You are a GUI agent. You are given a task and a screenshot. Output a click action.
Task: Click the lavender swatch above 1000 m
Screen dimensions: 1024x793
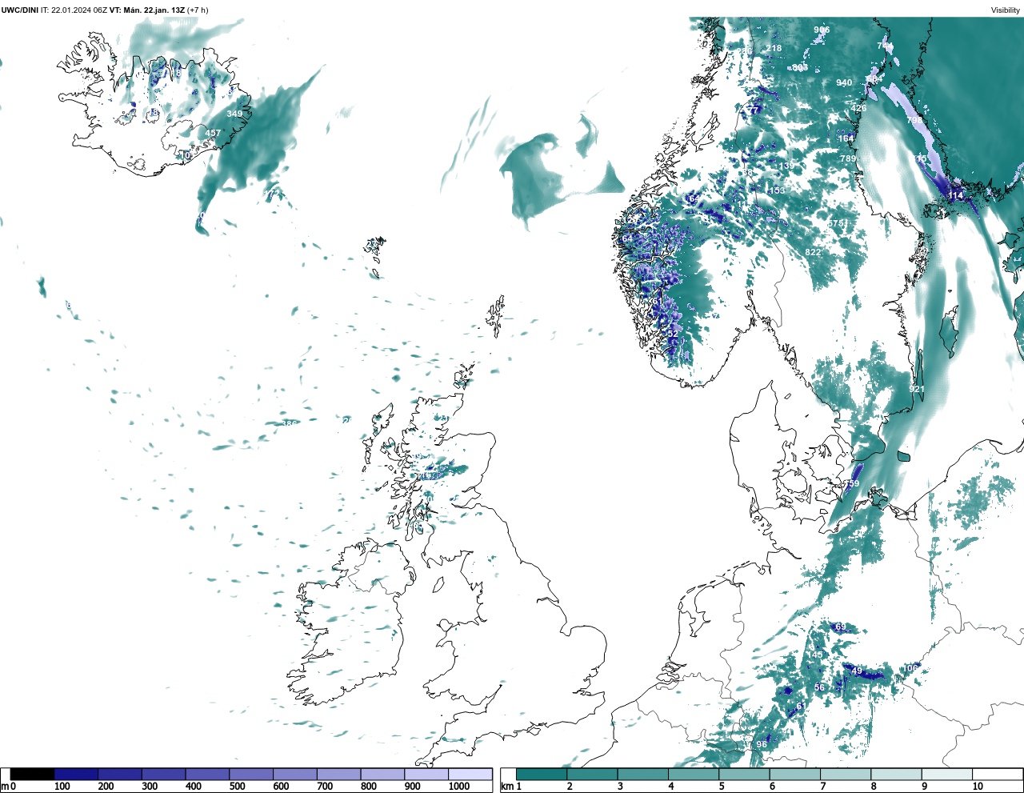(470, 774)
